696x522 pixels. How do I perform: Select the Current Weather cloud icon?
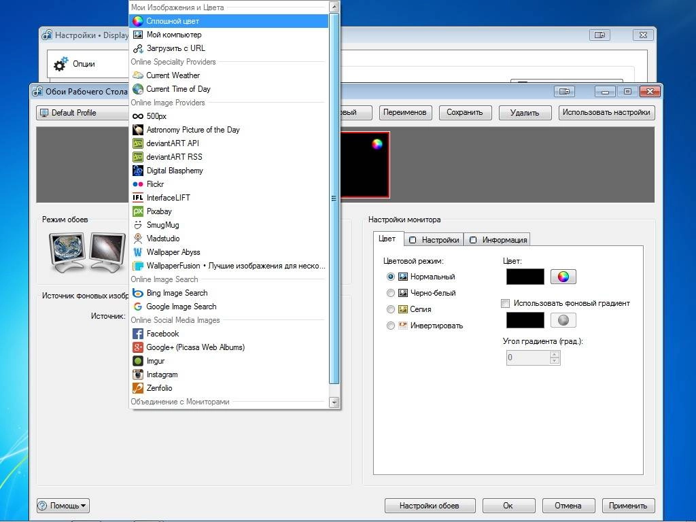[x=138, y=75]
